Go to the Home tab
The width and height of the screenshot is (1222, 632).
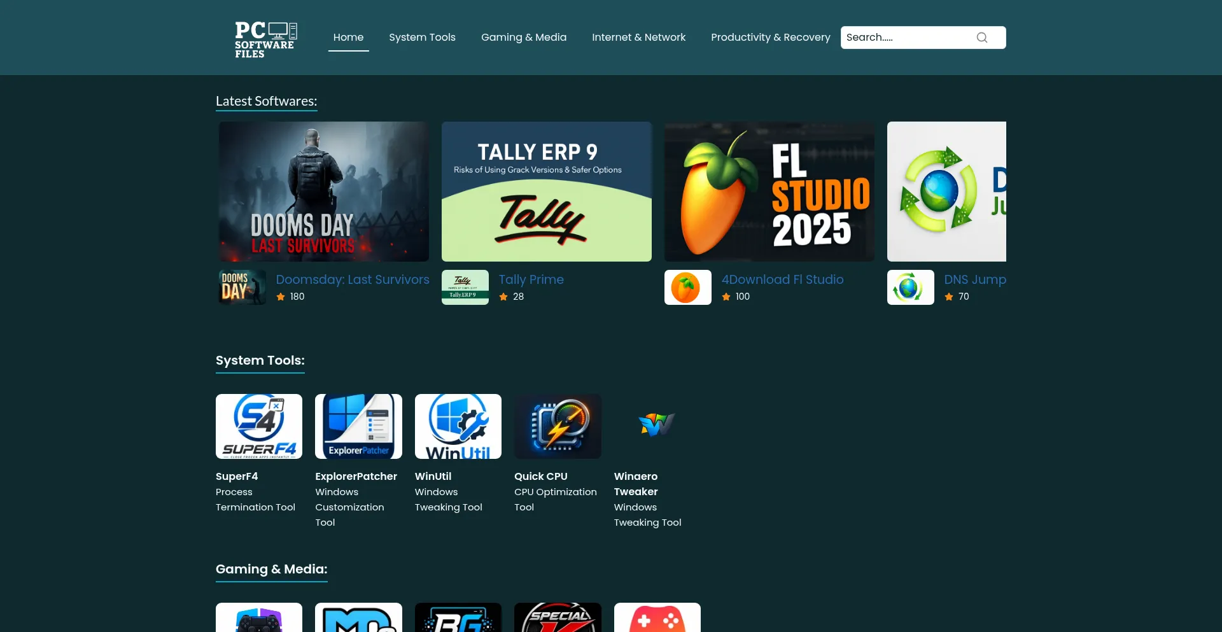349,38
